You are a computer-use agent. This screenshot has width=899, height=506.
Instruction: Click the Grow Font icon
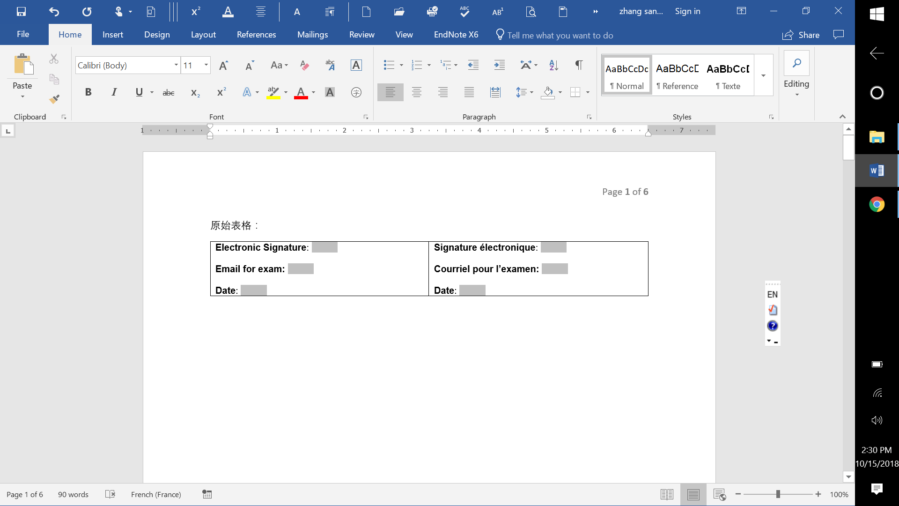coord(224,66)
